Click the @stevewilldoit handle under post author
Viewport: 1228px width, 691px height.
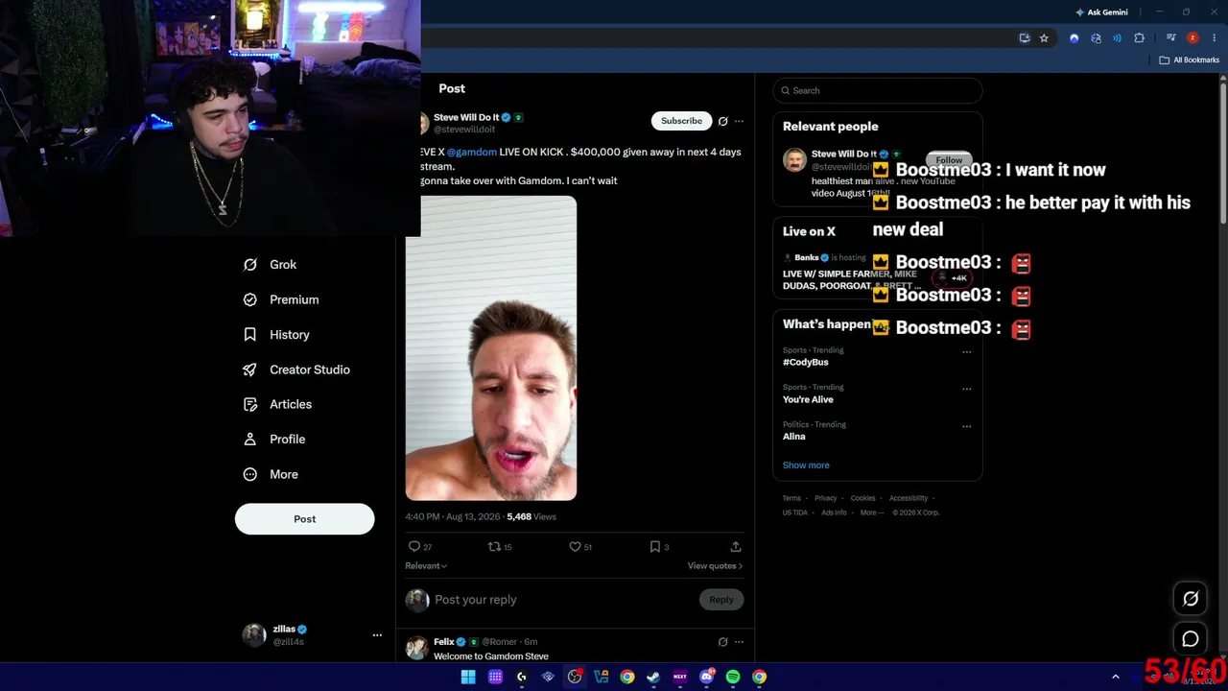point(464,130)
